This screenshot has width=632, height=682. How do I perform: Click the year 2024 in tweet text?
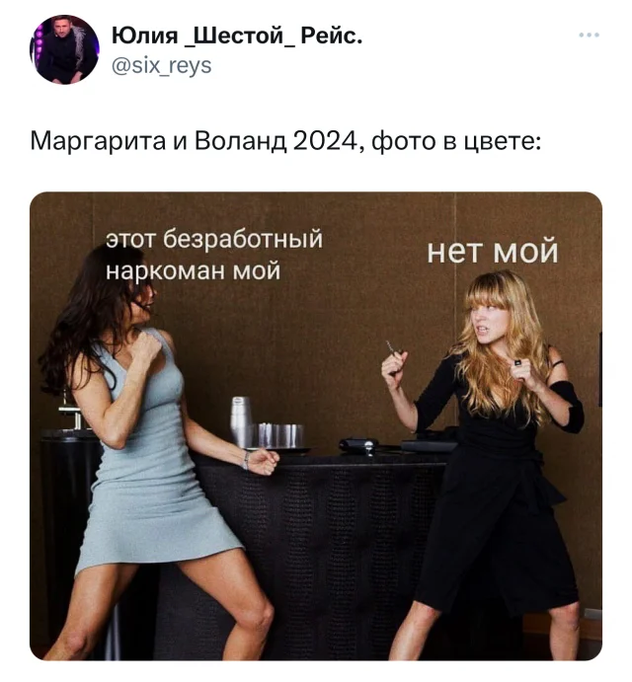327,141
